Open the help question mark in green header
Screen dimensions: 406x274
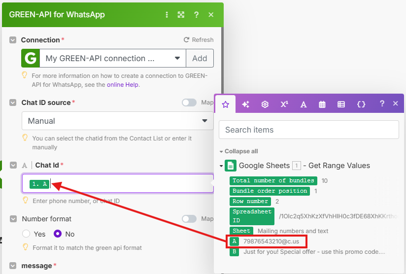pos(197,15)
